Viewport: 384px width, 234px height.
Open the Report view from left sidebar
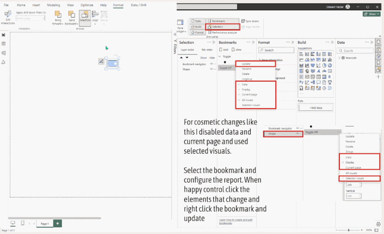point(4,35)
